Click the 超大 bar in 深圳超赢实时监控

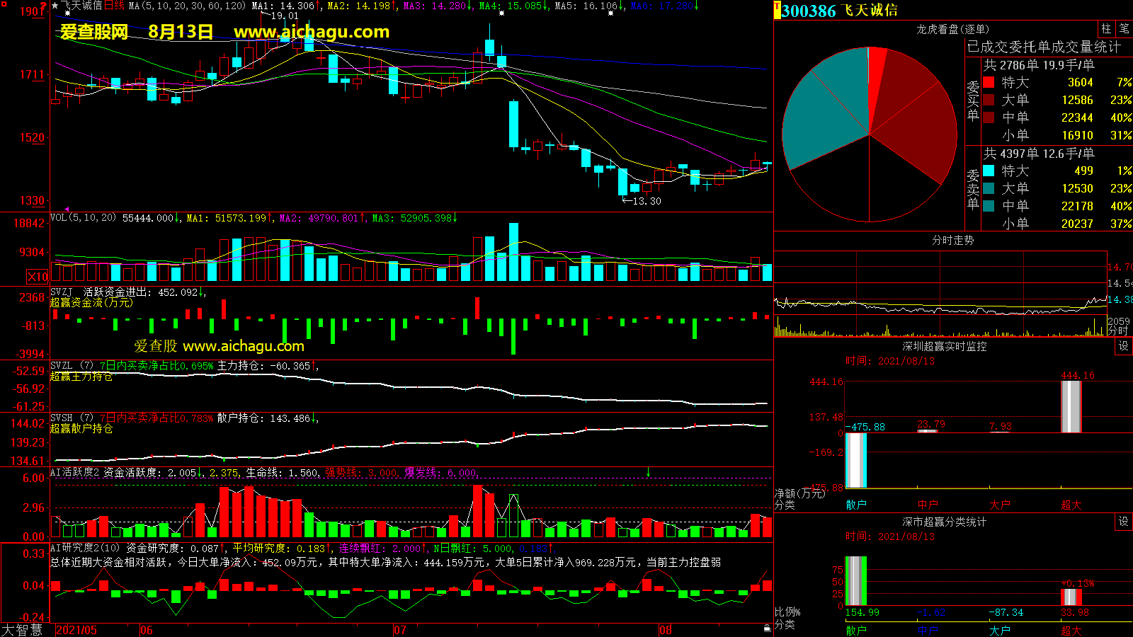[x=1071, y=407]
